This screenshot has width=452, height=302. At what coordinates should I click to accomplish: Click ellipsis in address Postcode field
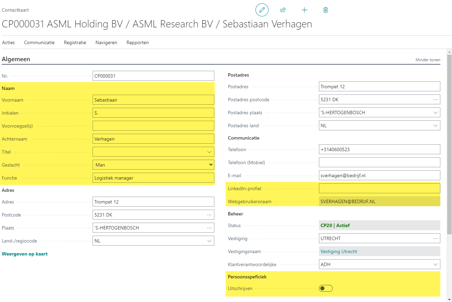coord(210,215)
